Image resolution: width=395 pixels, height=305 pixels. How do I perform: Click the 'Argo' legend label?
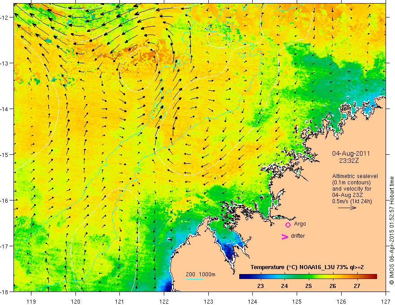pos(300,224)
